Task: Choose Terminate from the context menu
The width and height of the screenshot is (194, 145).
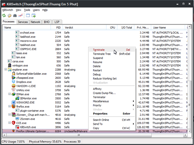Action: coord(112,50)
